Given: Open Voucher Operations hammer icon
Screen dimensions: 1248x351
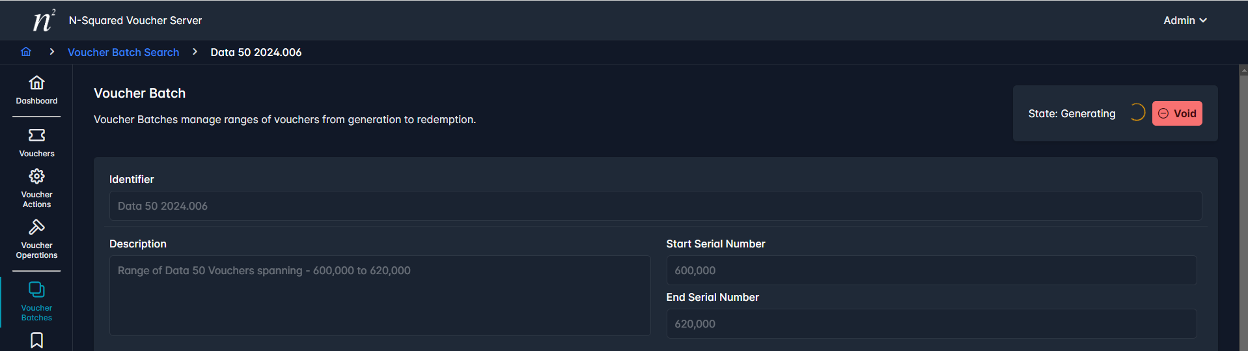Looking at the screenshot, I should click(x=36, y=227).
